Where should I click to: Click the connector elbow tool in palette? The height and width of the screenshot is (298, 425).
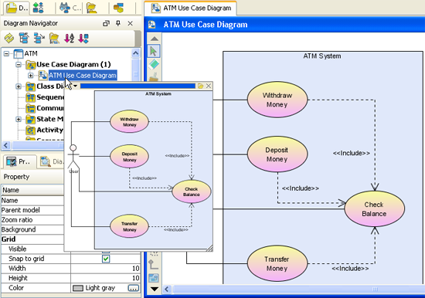click(x=154, y=264)
